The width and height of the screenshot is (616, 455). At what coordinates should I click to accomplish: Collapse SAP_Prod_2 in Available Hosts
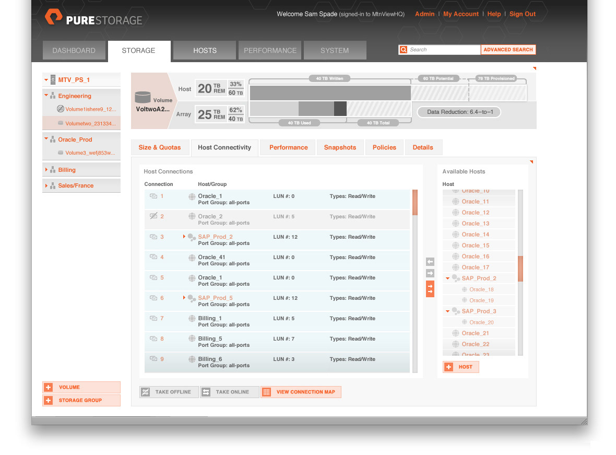(447, 278)
